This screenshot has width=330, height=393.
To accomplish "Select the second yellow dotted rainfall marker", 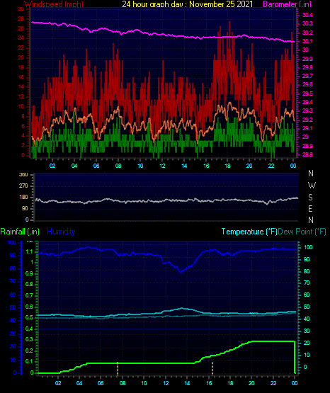I will click(212, 368).
